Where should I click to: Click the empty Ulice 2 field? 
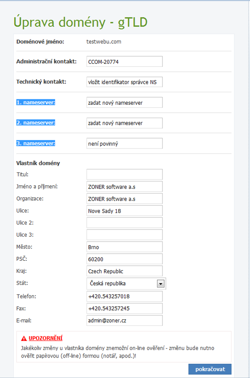pyautogui.click(x=124, y=223)
